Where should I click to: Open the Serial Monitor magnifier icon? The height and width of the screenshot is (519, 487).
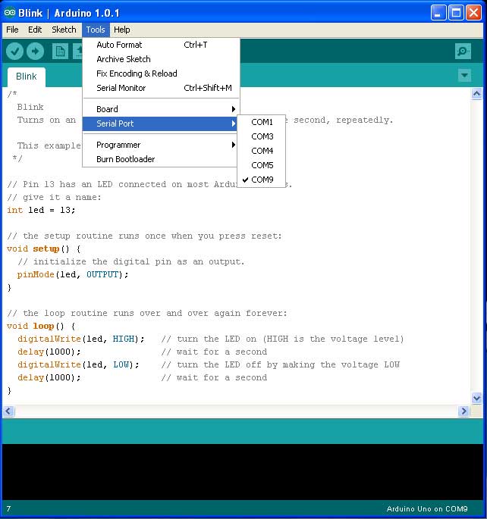463,52
